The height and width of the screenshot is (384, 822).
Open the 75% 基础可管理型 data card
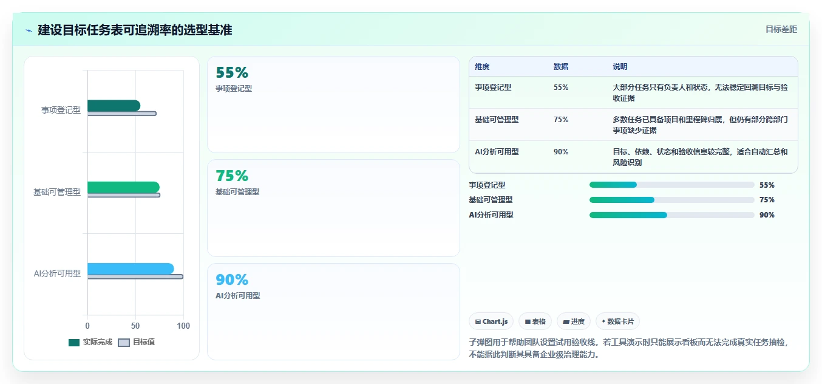tap(333, 208)
